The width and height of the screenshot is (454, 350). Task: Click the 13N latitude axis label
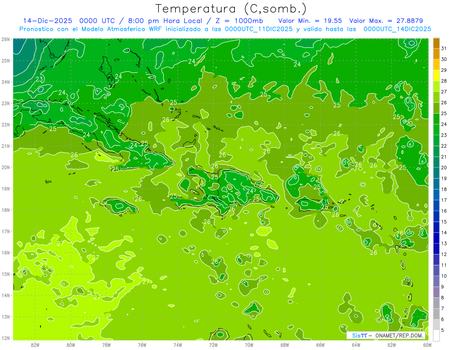coord(6,317)
